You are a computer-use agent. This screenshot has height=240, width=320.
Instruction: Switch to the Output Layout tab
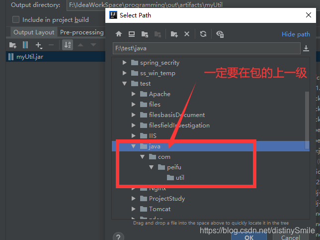(x=34, y=32)
